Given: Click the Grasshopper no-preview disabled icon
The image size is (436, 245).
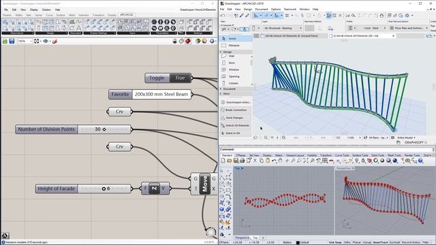Looking at the screenshot, I should click(181, 41).
